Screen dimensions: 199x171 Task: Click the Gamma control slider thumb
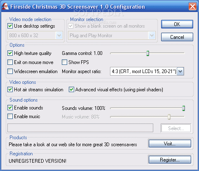tap(147, 53)
